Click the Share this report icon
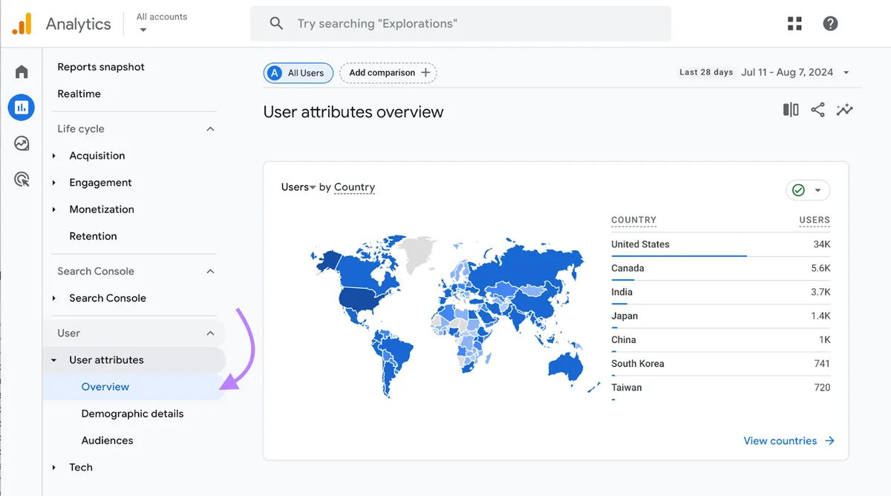This screenshot has height=496, width=891. (x=817, y=110)
